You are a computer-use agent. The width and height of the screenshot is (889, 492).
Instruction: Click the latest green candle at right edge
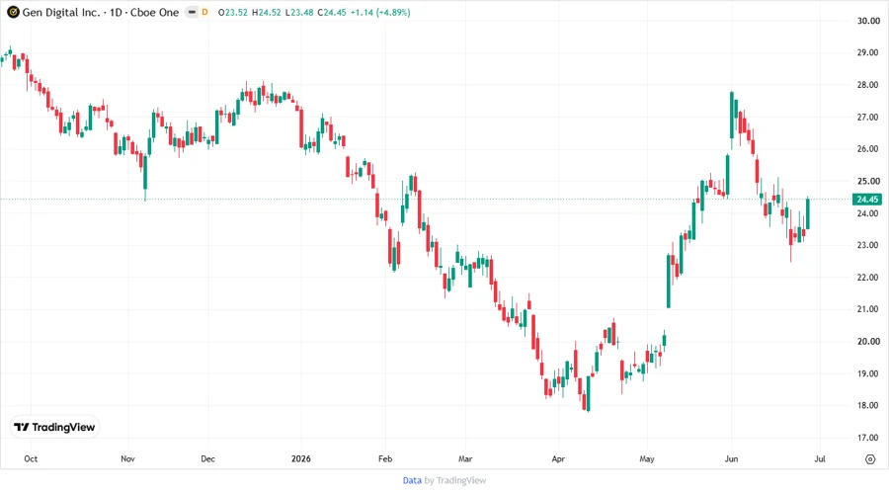point(807,213)
